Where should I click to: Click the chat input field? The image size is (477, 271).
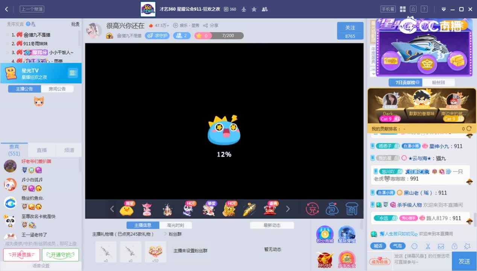click(422, 261)
